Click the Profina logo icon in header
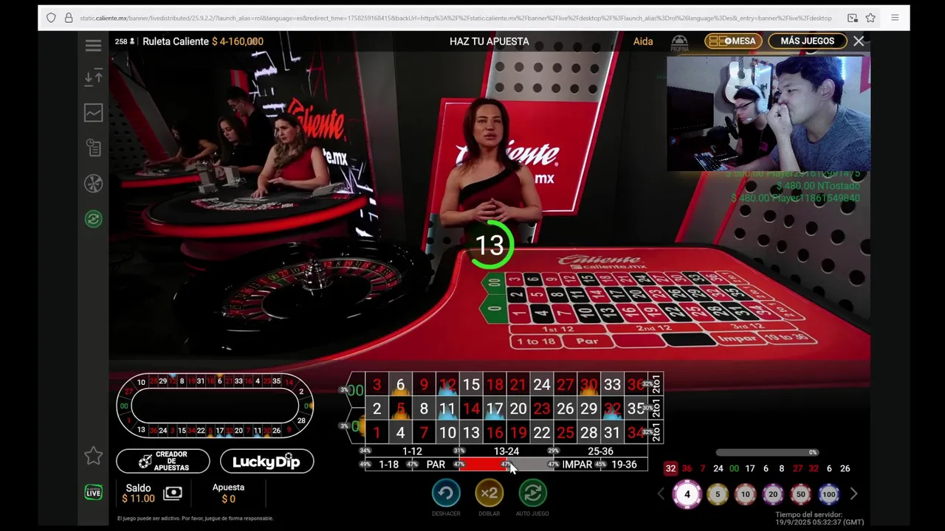The image size is (945, 531). [679, 43]
